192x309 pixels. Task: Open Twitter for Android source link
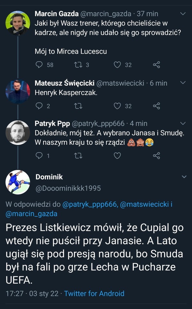[x=94, y=293]
